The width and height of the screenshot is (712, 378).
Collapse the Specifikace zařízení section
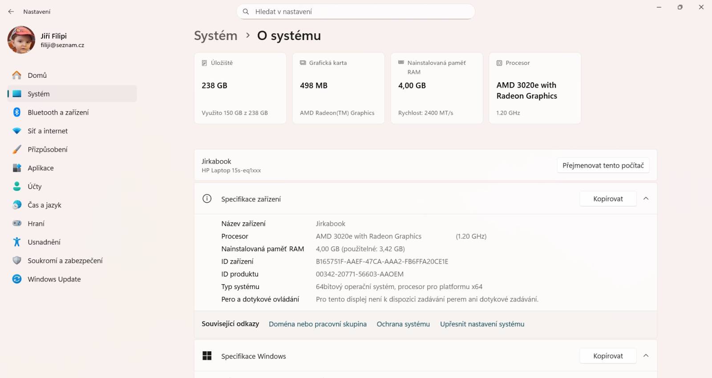pyautogui.click(x=646, y=199)
